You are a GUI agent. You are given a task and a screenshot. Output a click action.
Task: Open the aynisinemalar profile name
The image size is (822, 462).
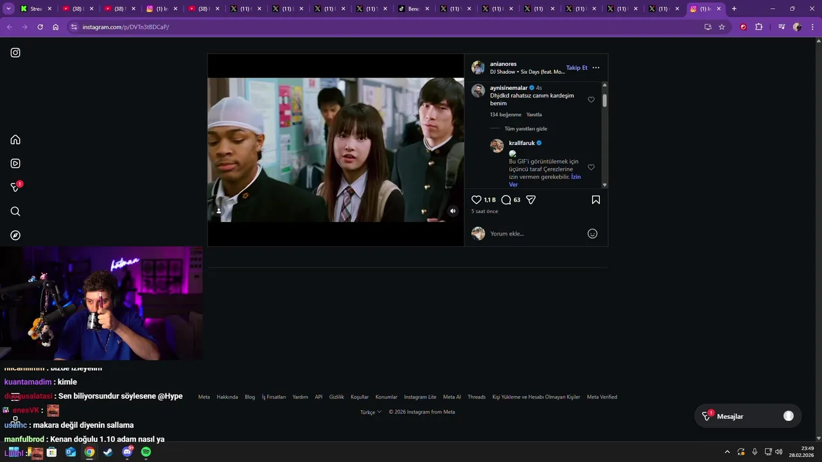point(509,88)
